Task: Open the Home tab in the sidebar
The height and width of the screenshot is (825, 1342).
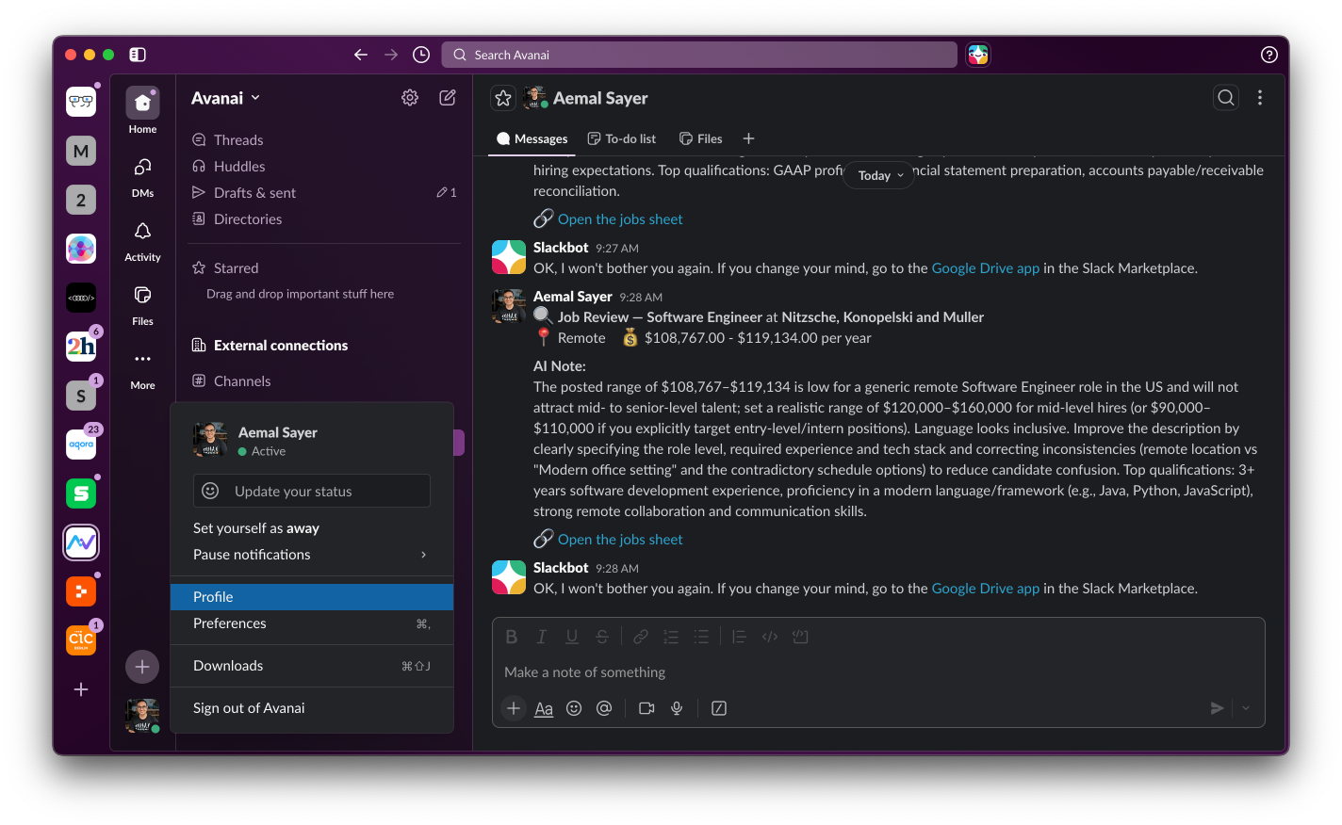Action: 142,110
